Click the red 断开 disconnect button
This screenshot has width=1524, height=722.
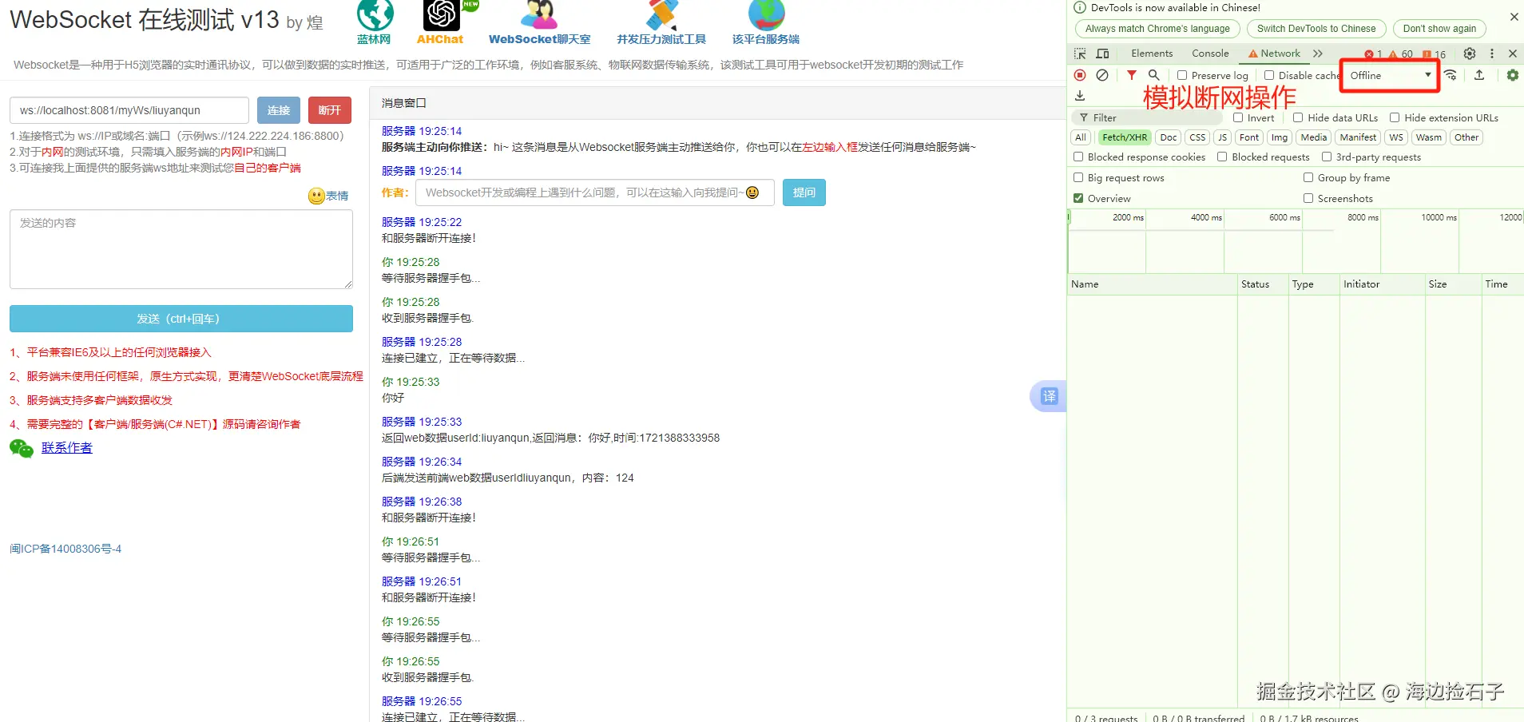330,110
